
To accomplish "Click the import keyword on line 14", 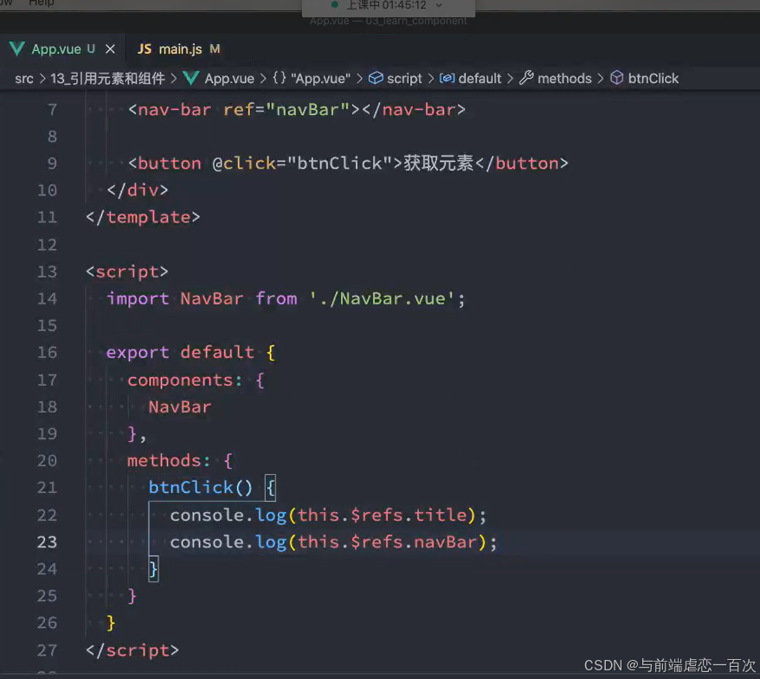I will [138, 298].
